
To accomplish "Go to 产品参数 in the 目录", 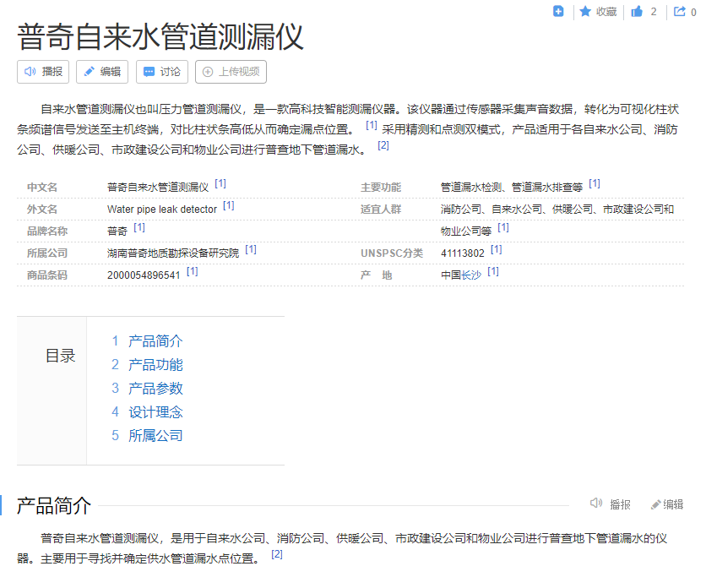I will pyautogui.click(x=155, y=389).
